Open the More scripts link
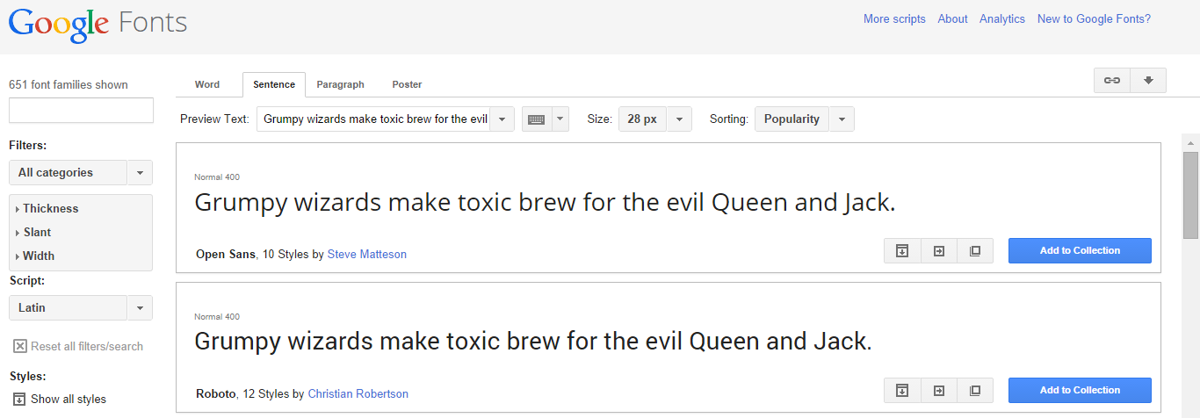Image resolution: width=1200 pixels, height=418 pixels. pyautogui.click(x=894, y=18)
